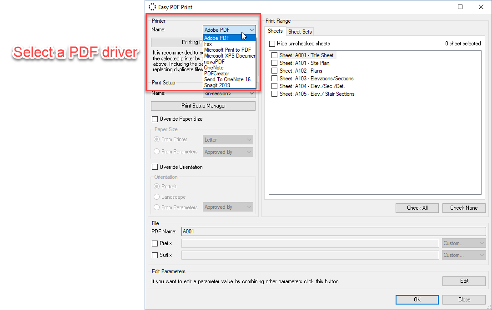Open paper size Approved By dropdown
492x310 pixels.
tap(228, 152)
